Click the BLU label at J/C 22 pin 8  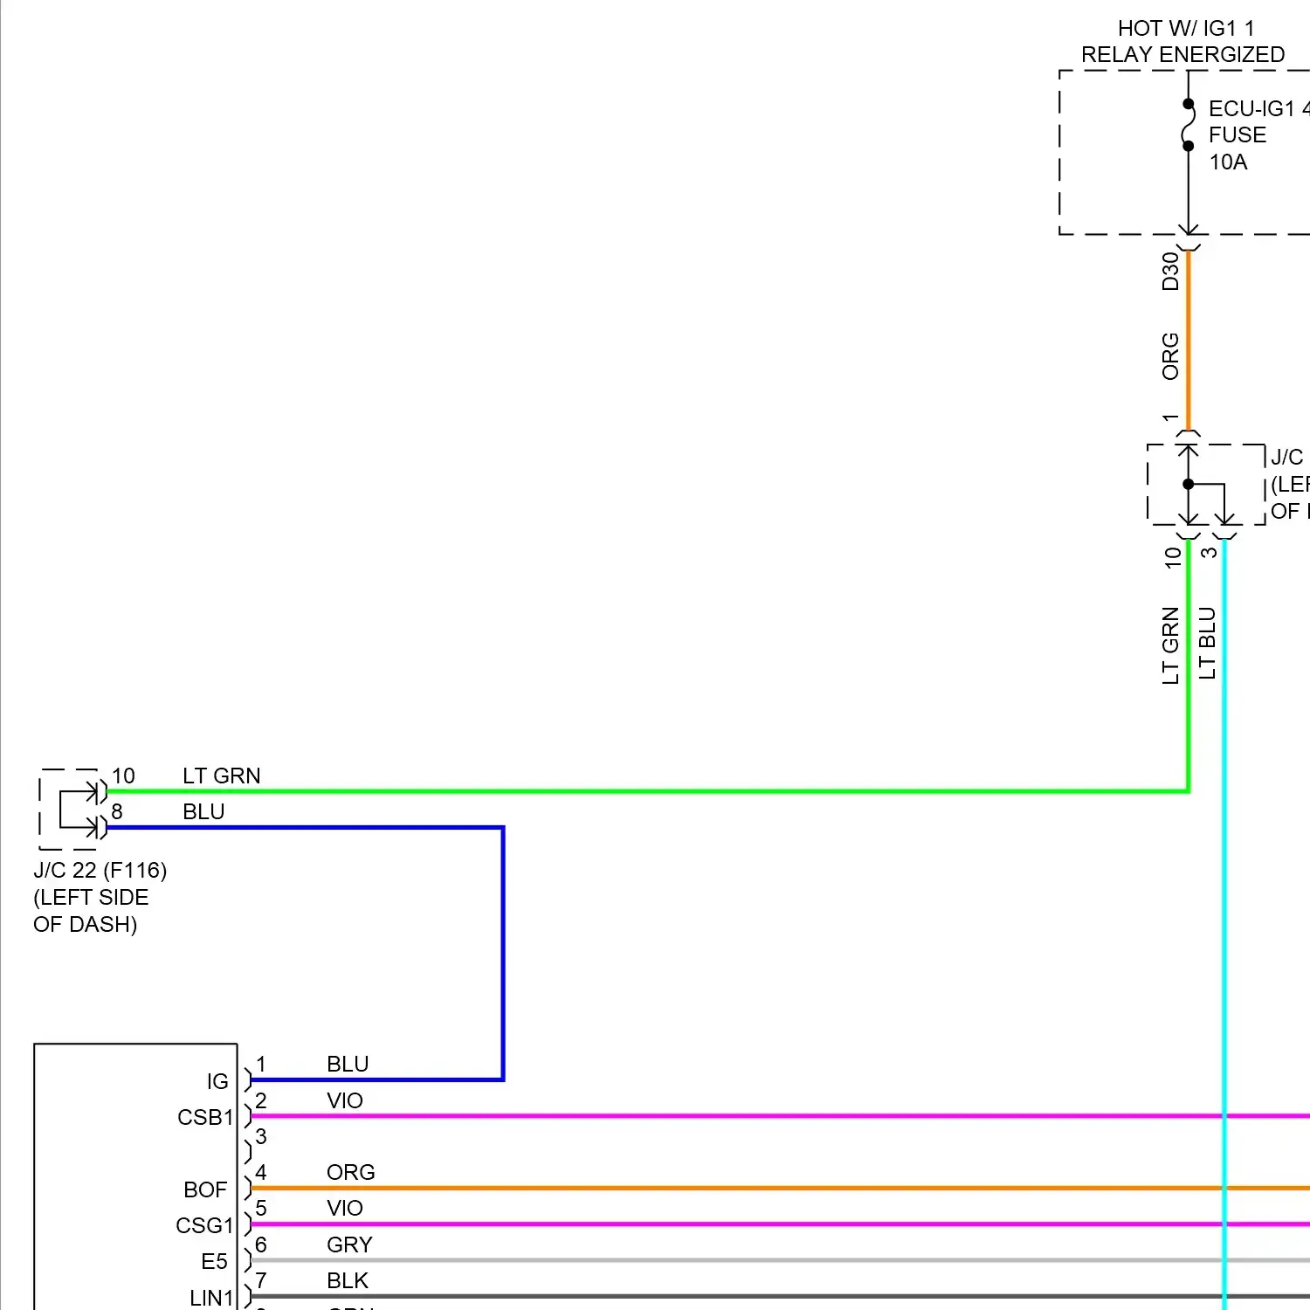(203, 811)
